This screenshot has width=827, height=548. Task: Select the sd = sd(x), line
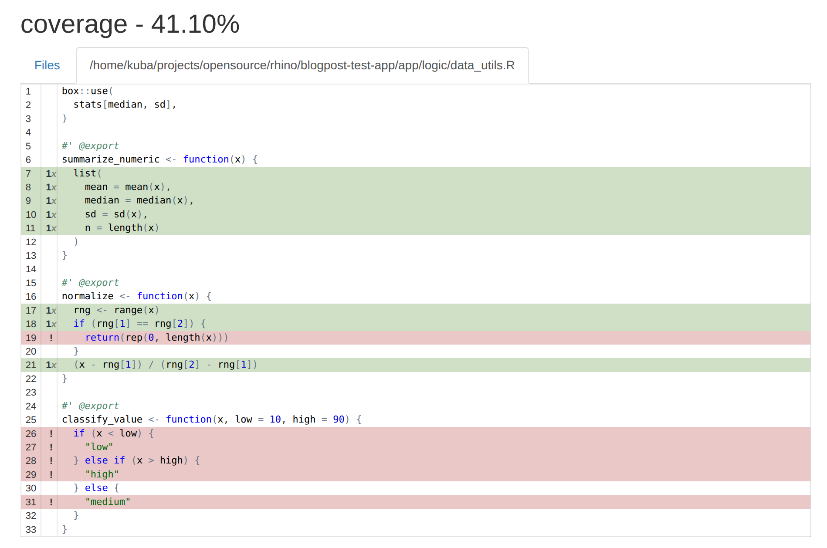tap(116, 214)
